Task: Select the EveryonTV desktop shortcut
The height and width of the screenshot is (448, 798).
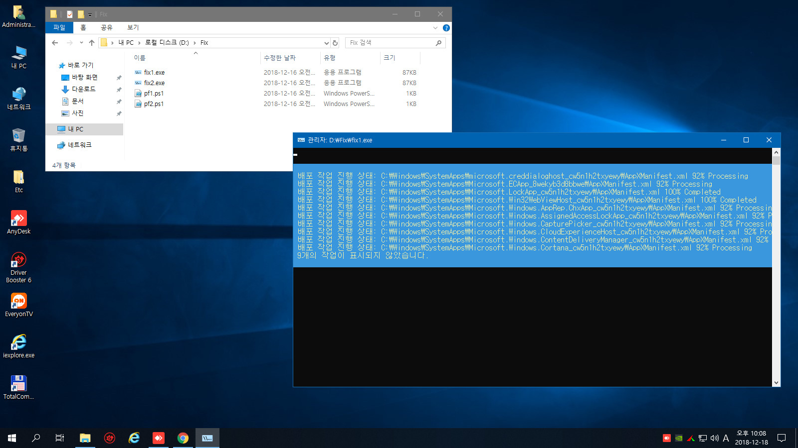Action: 18,305
